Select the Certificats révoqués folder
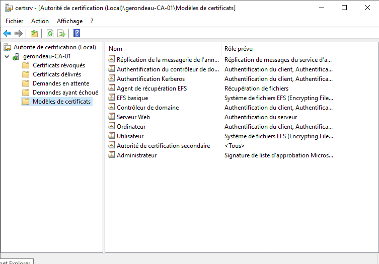Screen dimensions: 379x264 [58, 65]
